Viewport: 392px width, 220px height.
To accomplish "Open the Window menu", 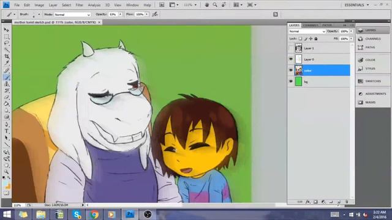I will [x=132, y=5].
